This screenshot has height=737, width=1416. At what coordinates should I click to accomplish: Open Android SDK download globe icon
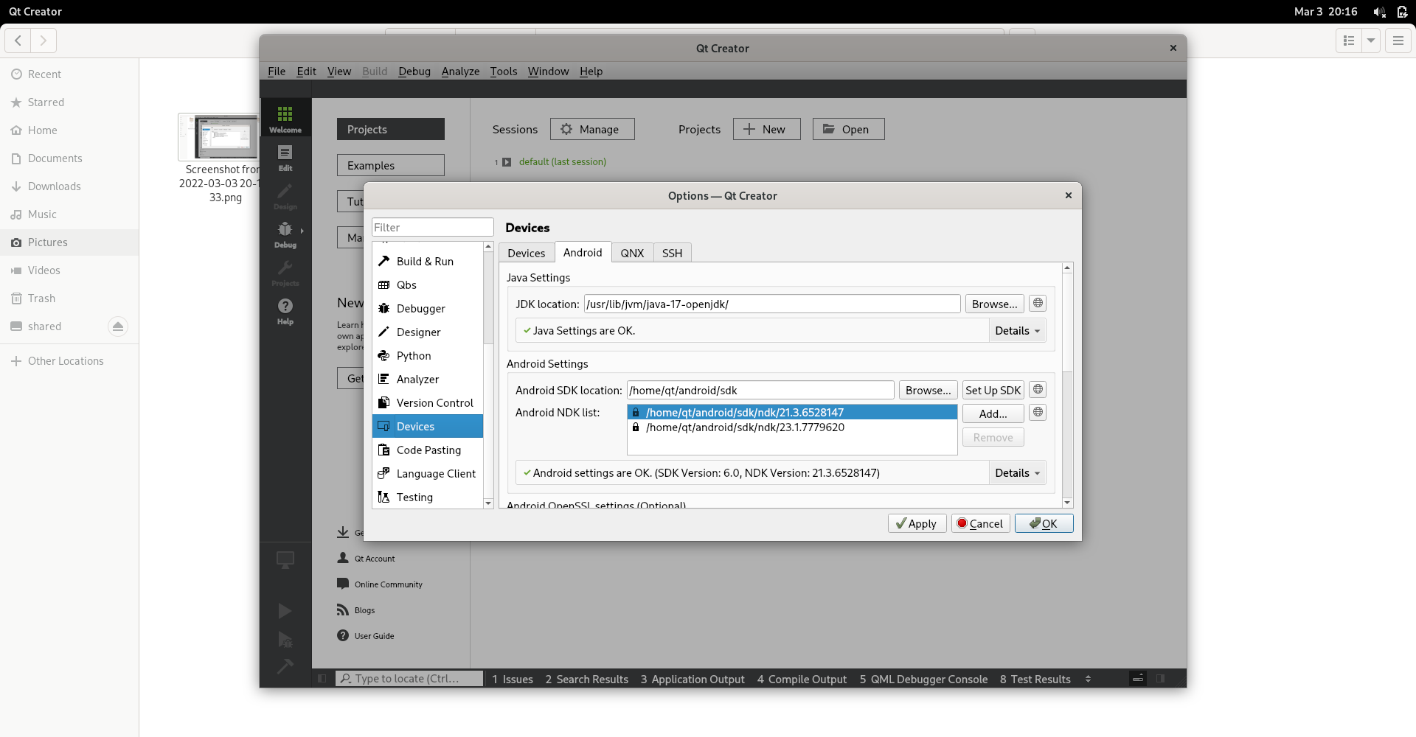(1038, 390)
